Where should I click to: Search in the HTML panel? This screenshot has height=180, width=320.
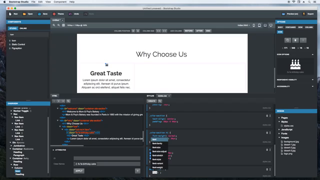68,101
